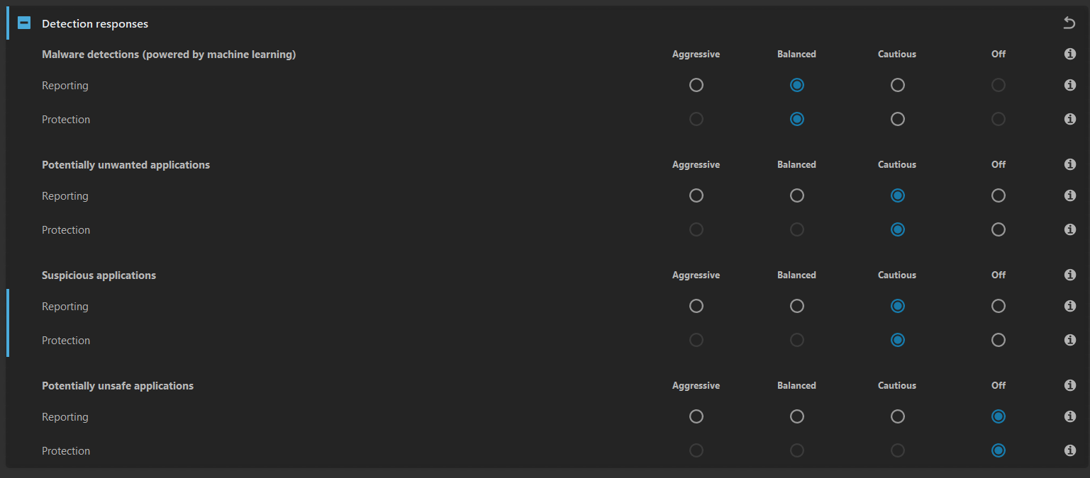Show info for Potentially unsafe applications Protection row
This screenshot has width=1090, height=478.
(x=1070, y=450)
